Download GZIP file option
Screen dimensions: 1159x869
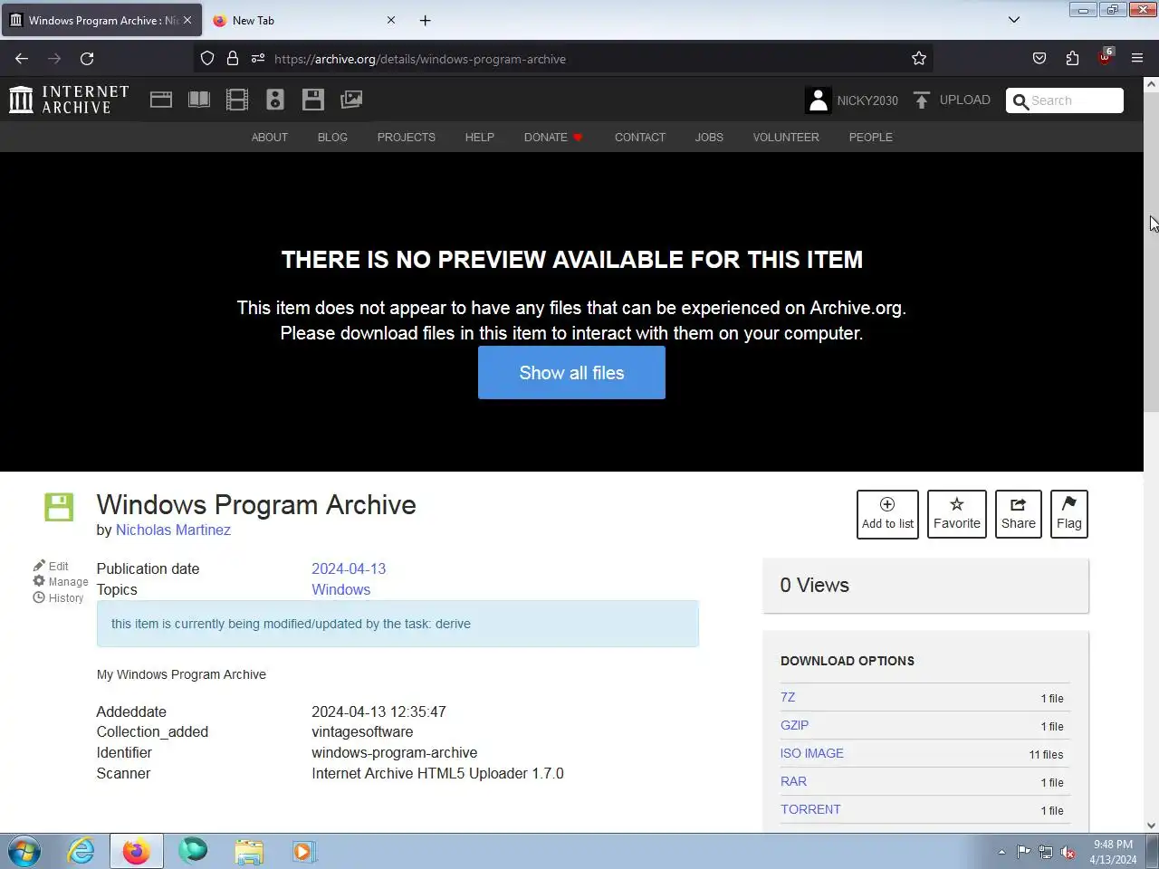pyautogui.click(x=794, y=725)
